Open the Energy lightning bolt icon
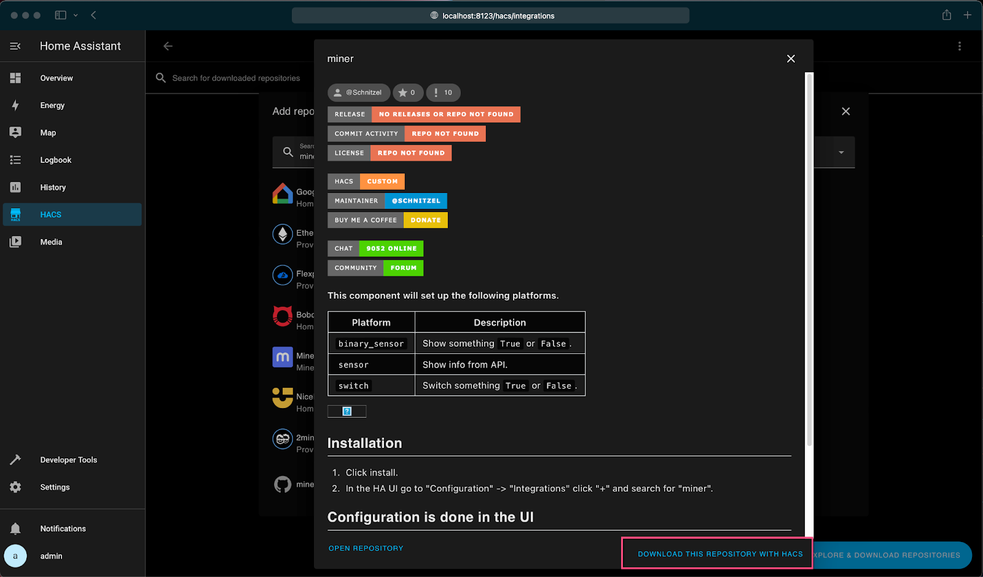Screen dimensions: 983x577 [x=15, y=105]
